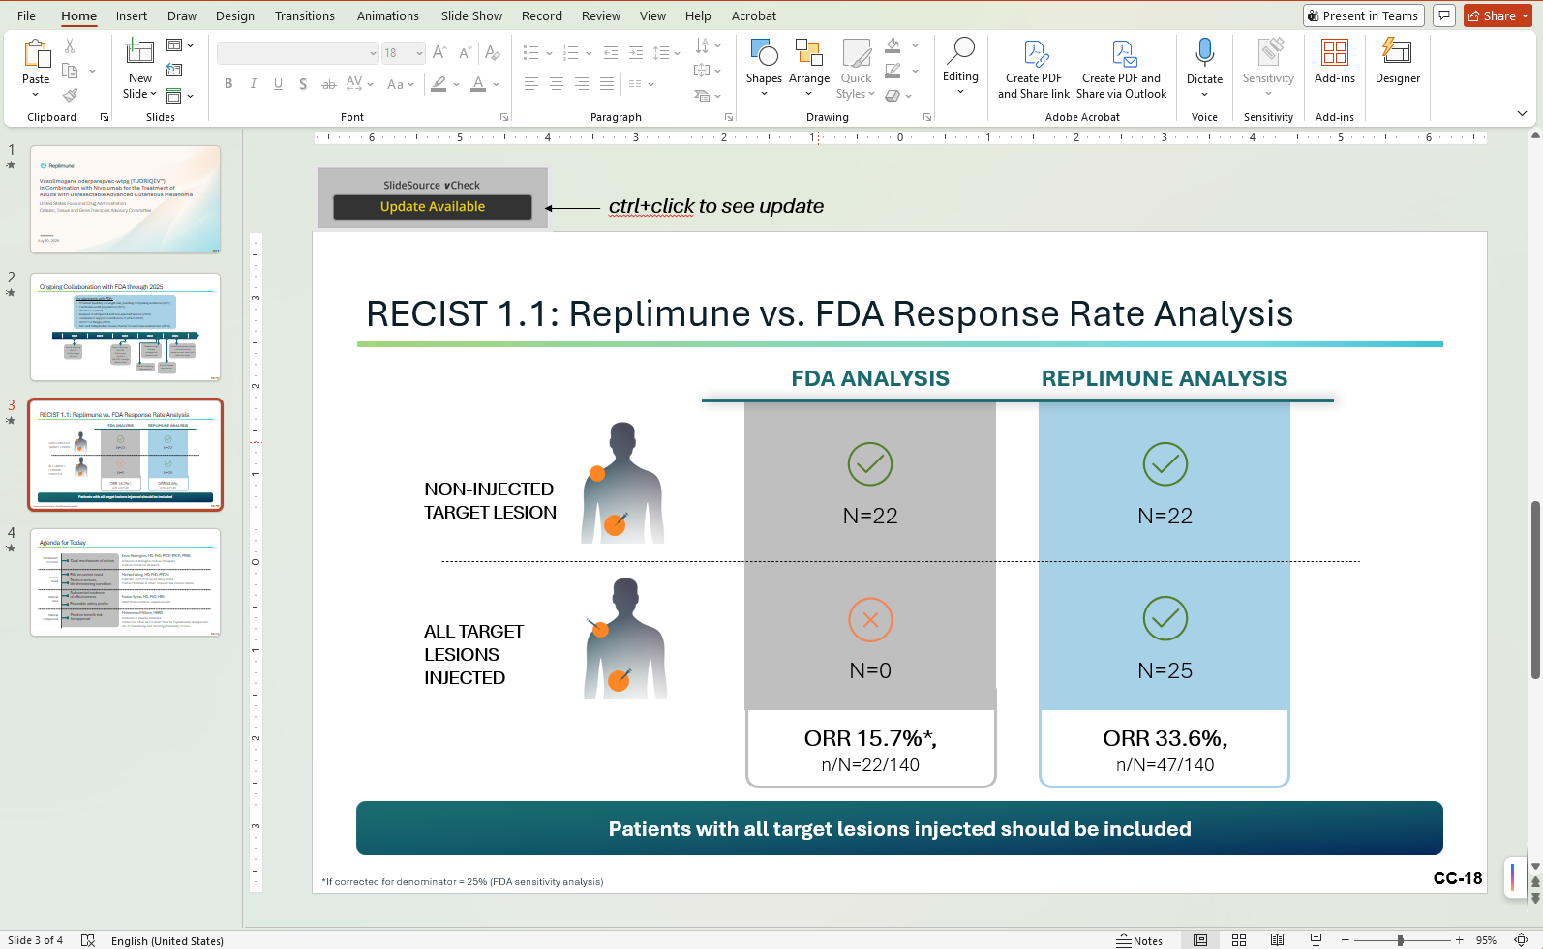
Task: Switch to the Design tab
Action: pos(235,15)
